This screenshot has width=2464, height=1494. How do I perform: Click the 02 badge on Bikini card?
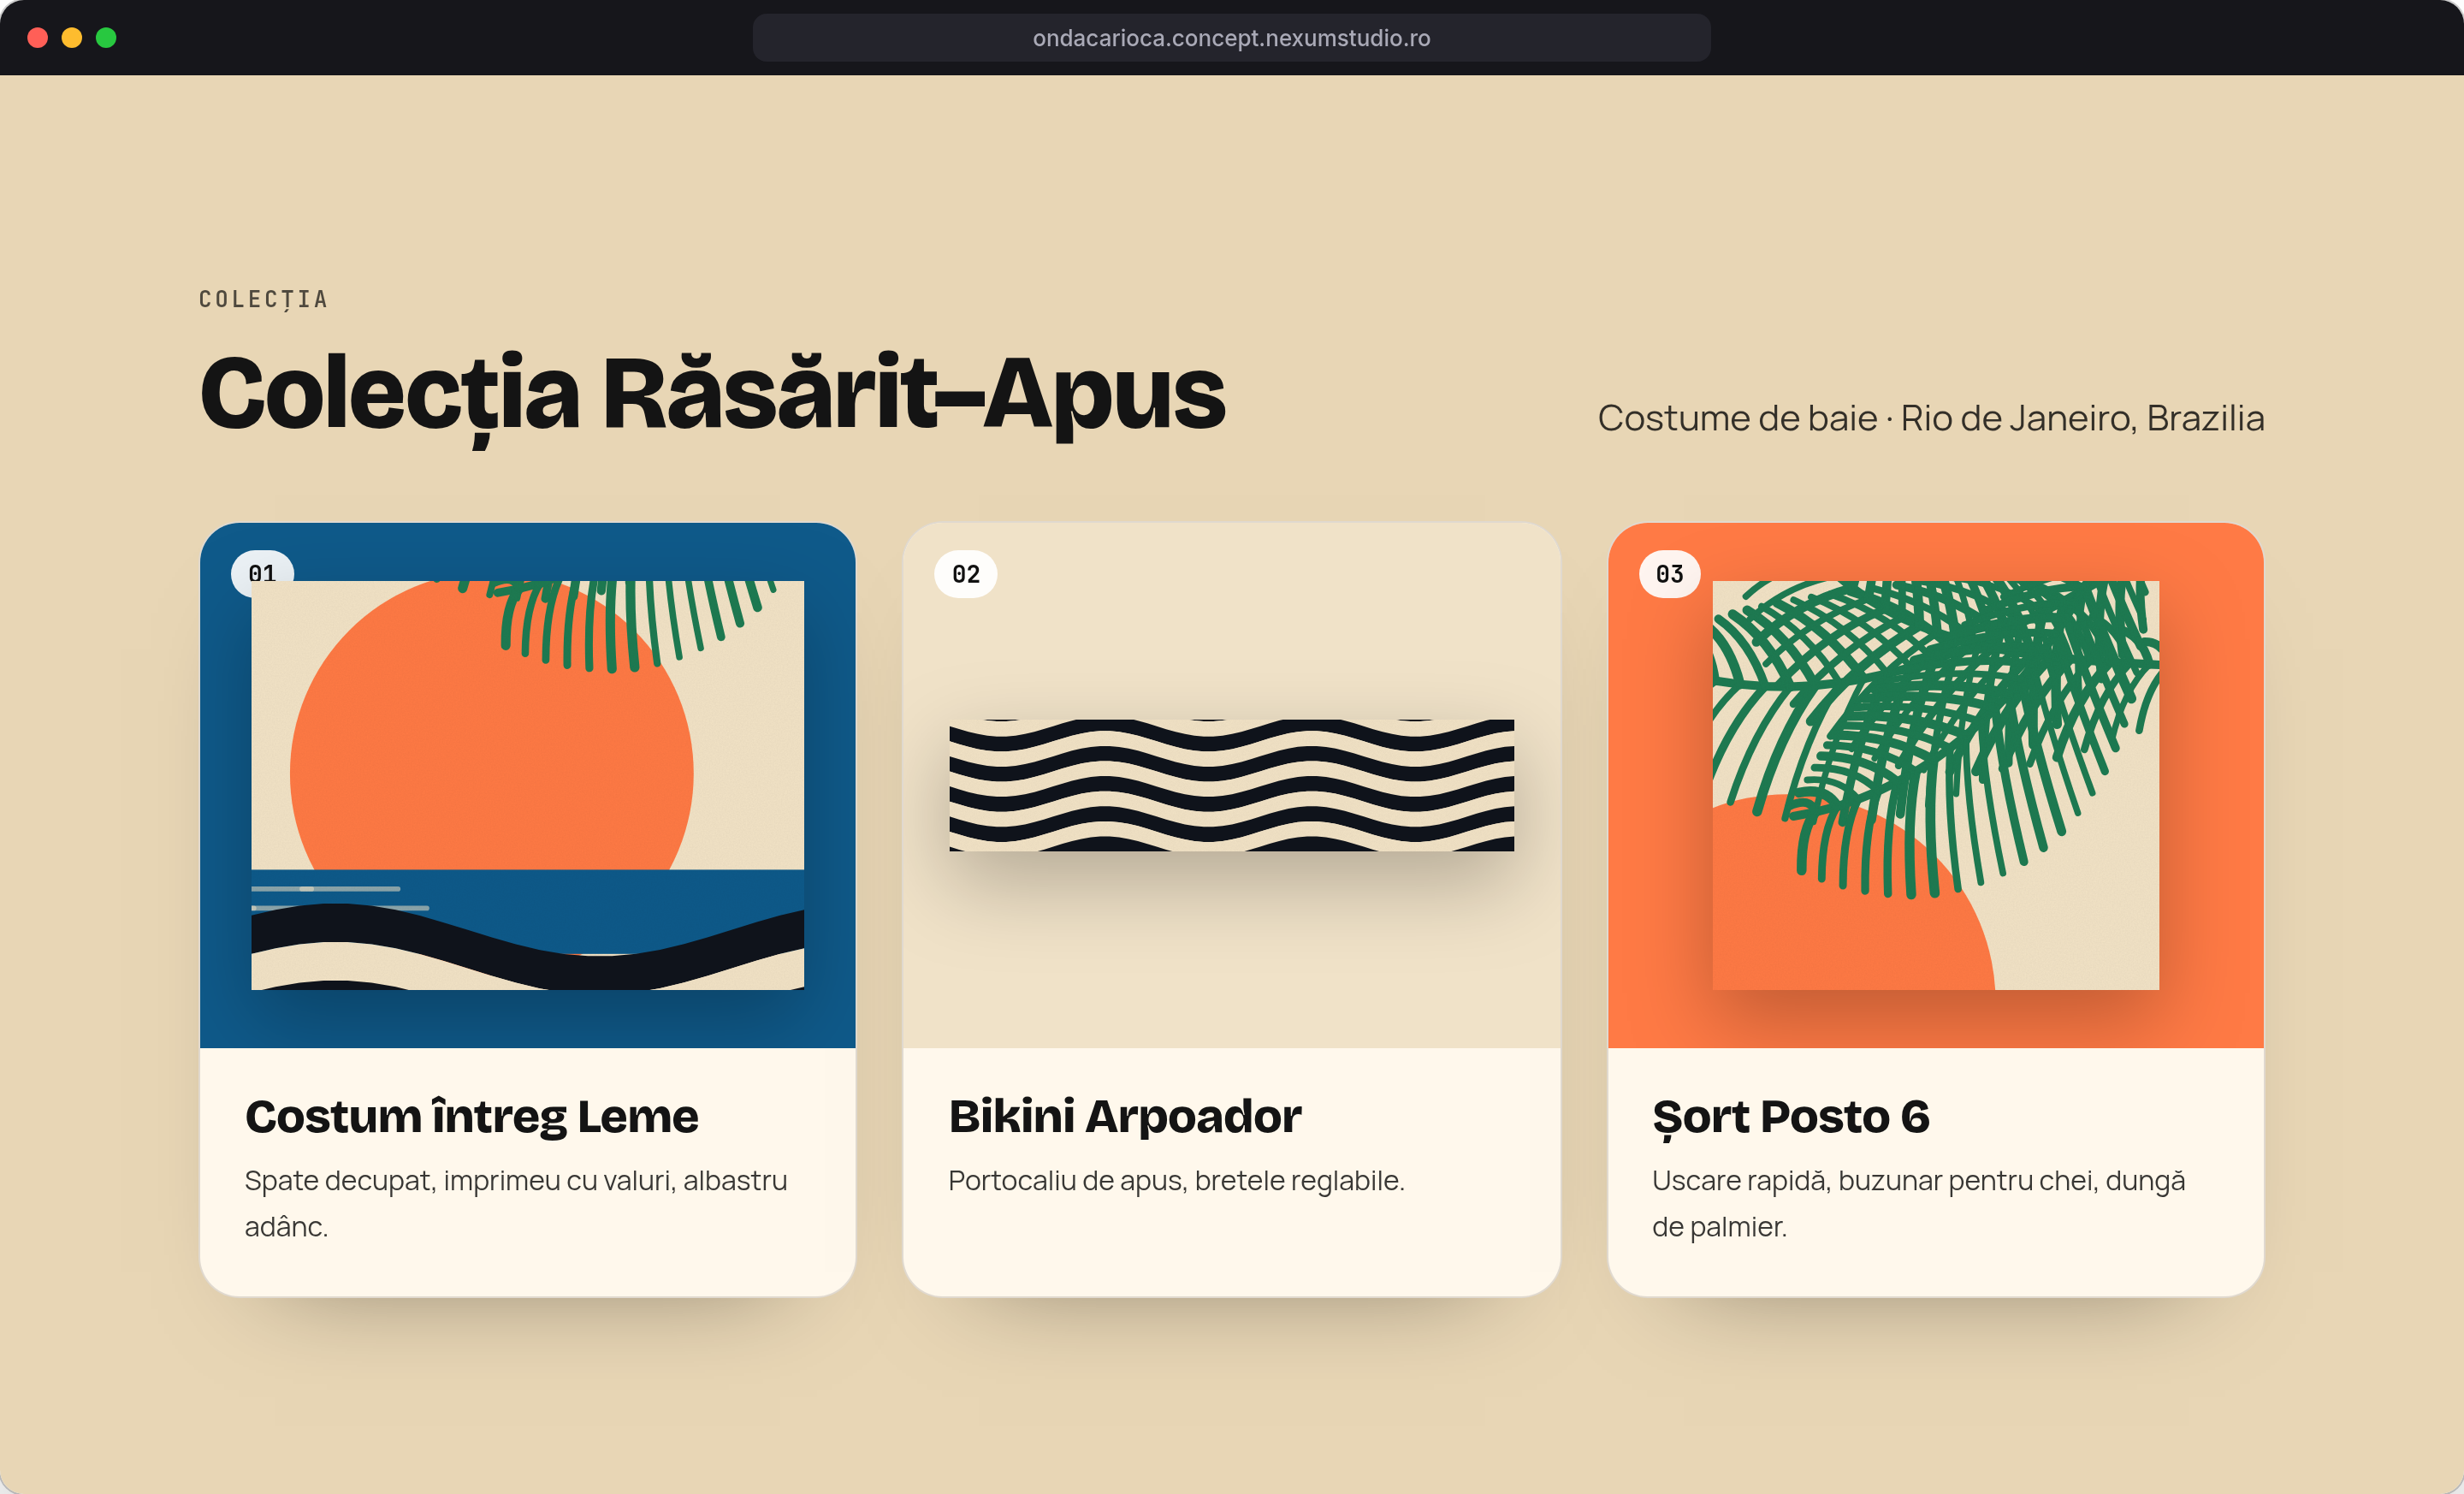pyautogui.click(x=965, y=574)
